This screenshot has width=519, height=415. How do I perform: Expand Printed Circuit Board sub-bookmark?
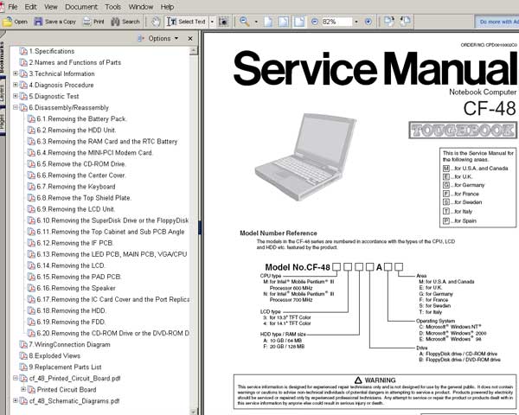pos(23,389)
